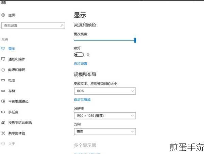This screenshot has height=154, width=204.
Task: Click the 分辨率 label
Action: click(79, 108)
